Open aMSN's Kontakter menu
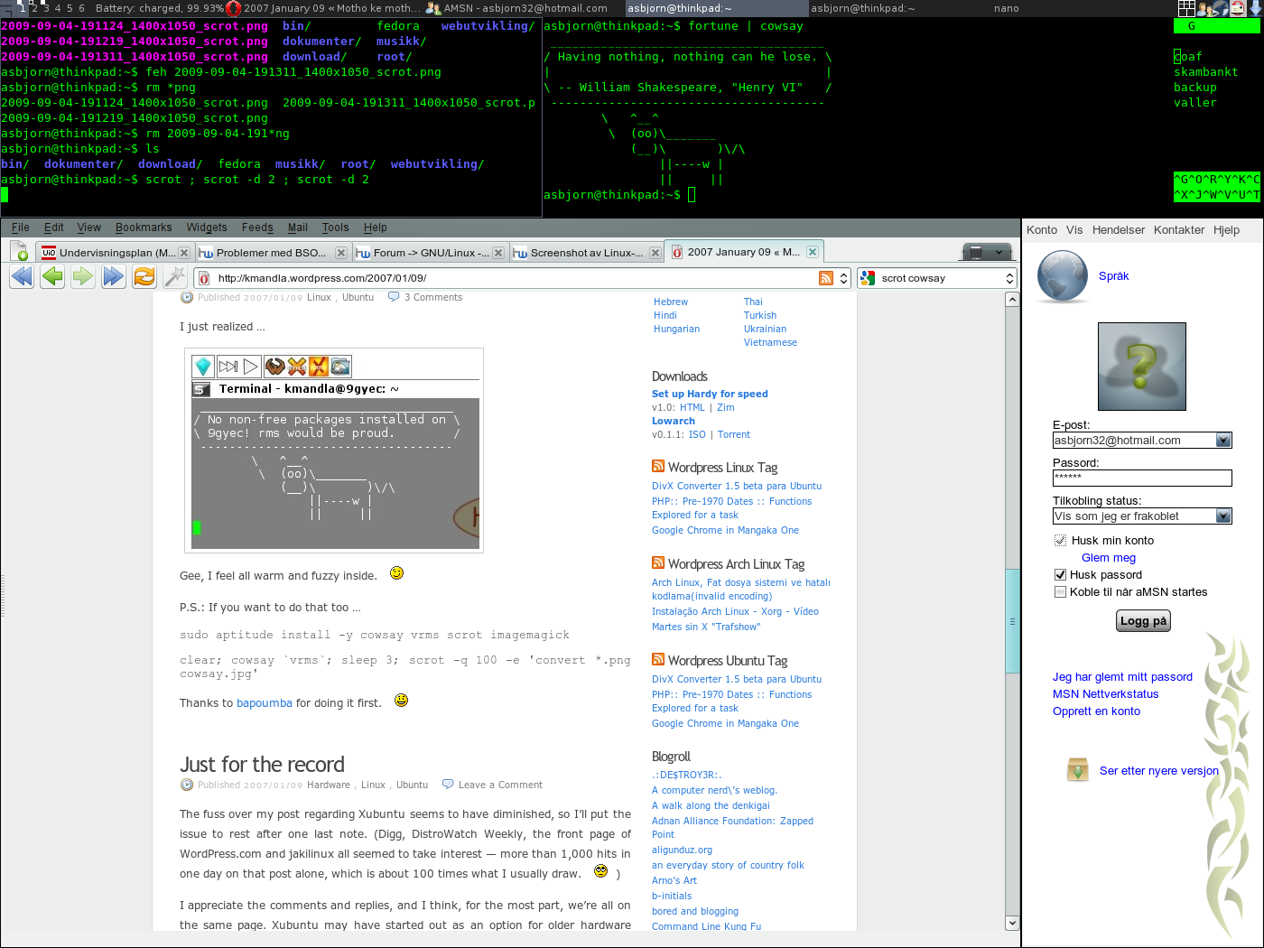 point(1179,229)
